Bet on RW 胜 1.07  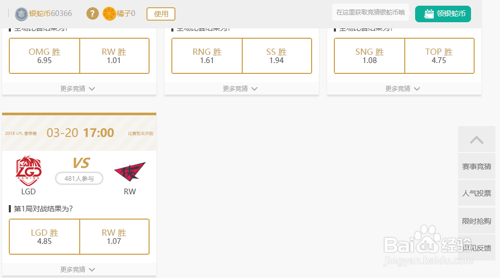pyautogui.click(x=114, y=237)
